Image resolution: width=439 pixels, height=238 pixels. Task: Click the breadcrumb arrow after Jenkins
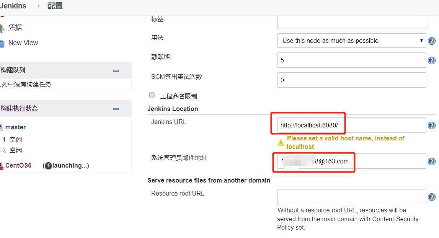click(39, 6)
